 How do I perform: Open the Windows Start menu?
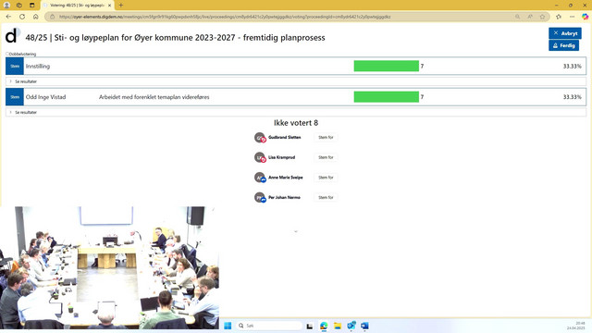coord(228,326)
